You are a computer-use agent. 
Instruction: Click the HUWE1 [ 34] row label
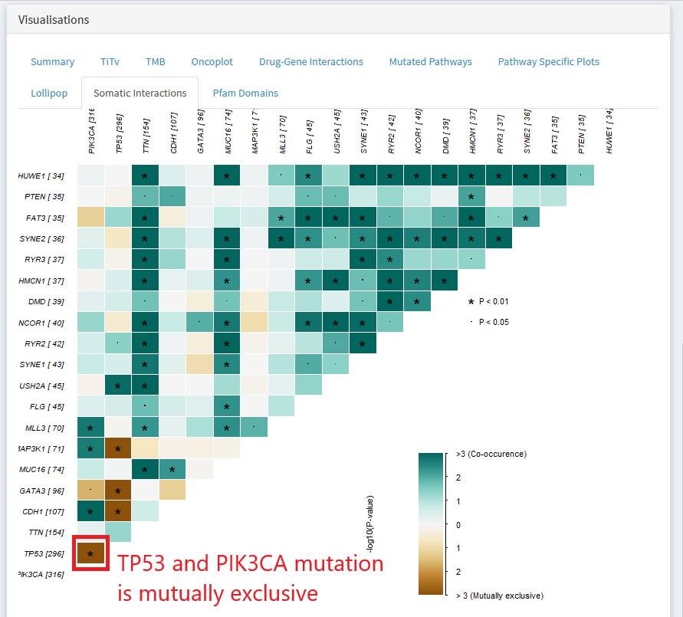(41, 176)
